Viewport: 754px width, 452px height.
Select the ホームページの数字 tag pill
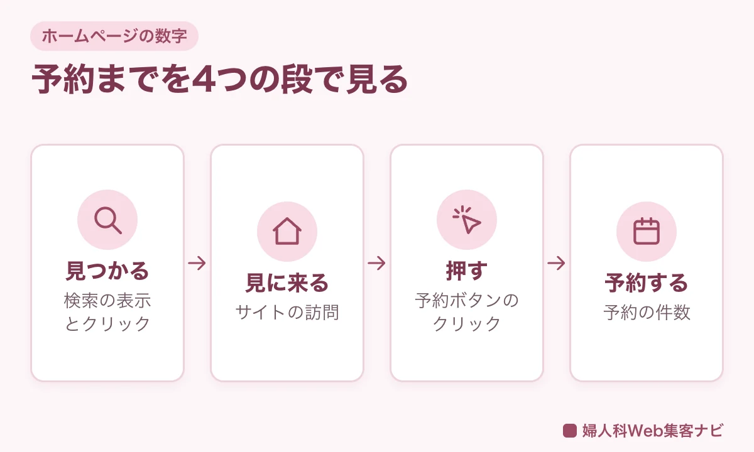click(x=114, y=36)
